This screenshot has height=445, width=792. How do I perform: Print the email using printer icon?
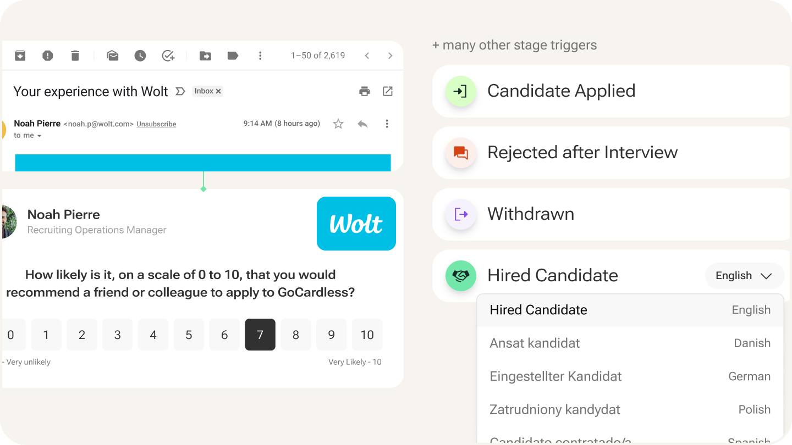[365, 91]
